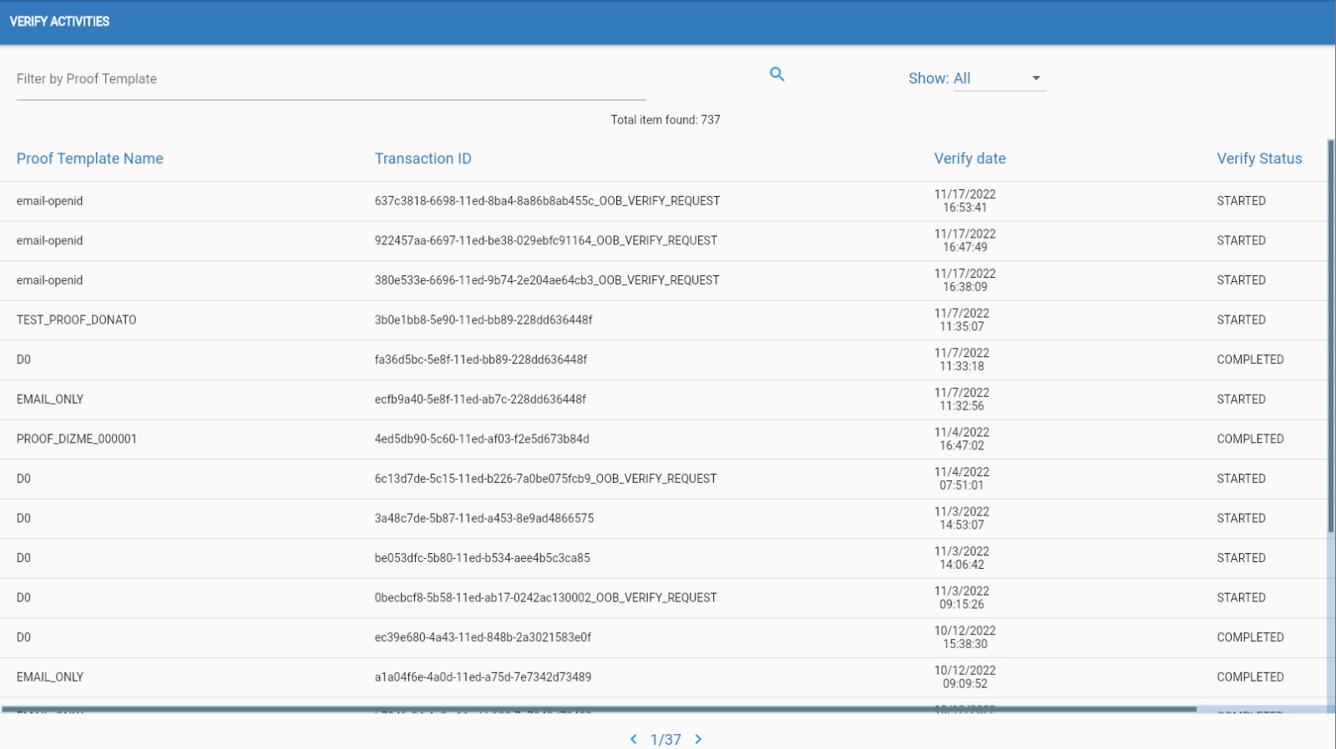Select transaction ec39e680-4a43-11ed-848b ID
1336x749 pixels.
[483, 637]
